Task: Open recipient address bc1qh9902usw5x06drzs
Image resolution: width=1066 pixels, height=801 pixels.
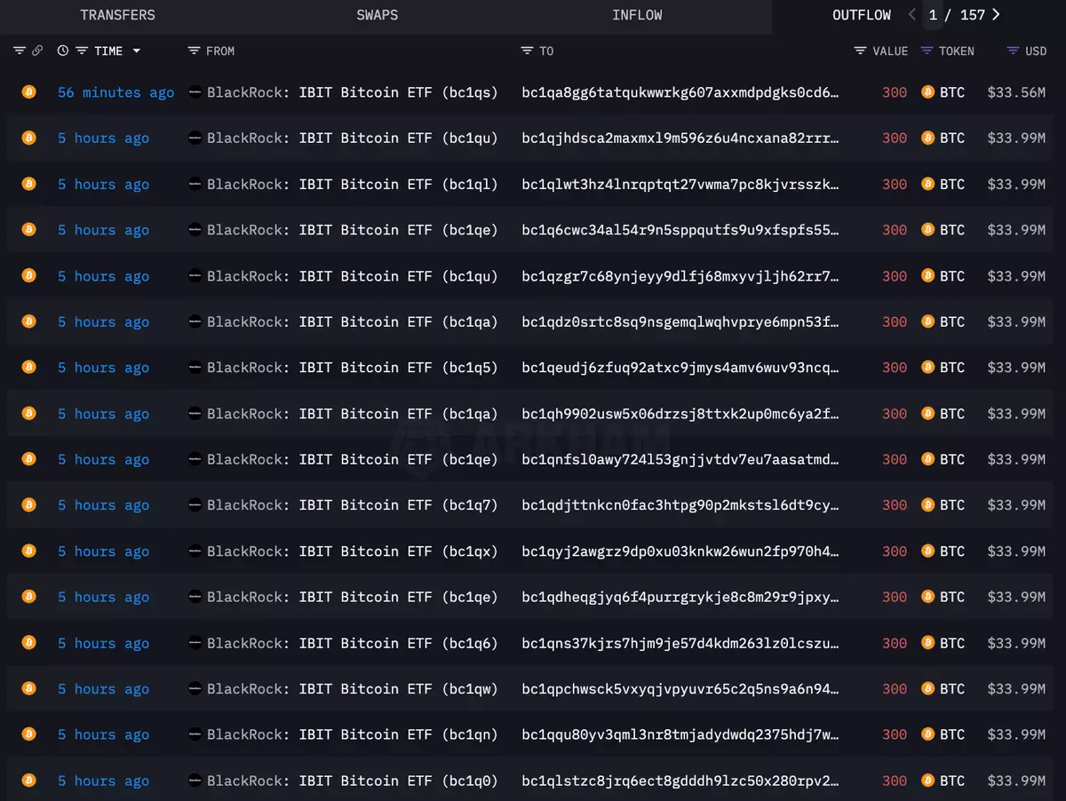Action: (680, 413)
